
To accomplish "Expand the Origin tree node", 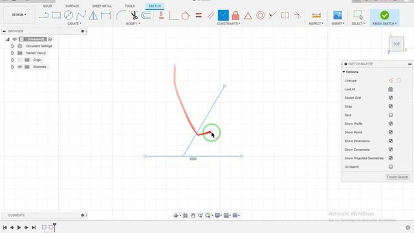I will 12,60.
